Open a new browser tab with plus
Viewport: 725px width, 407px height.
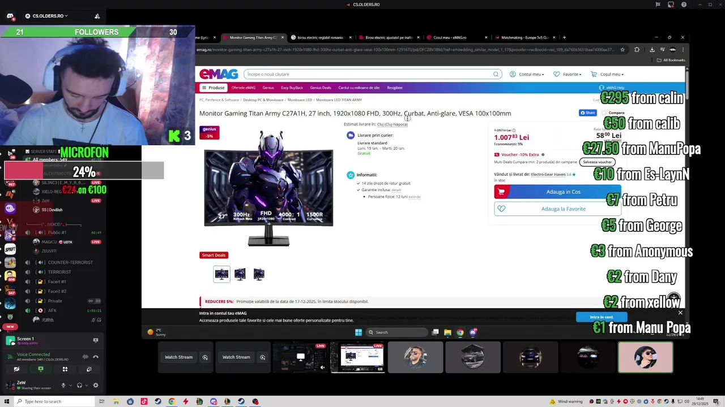pos(564,37)
